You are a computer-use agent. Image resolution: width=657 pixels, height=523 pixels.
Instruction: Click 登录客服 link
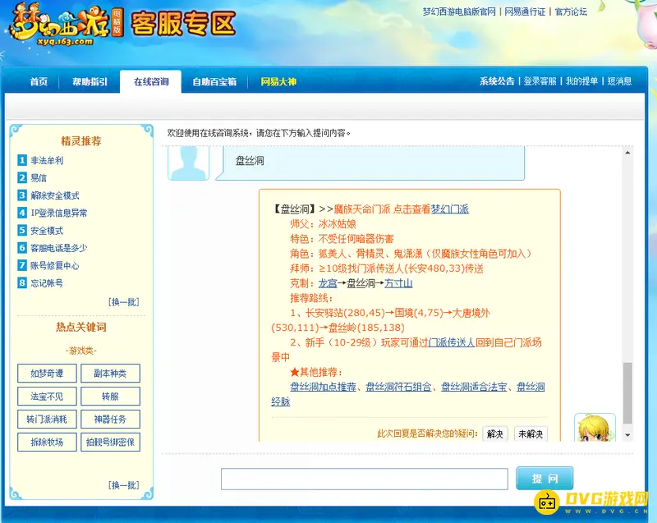pyautogui.click(x=540, y=81)
